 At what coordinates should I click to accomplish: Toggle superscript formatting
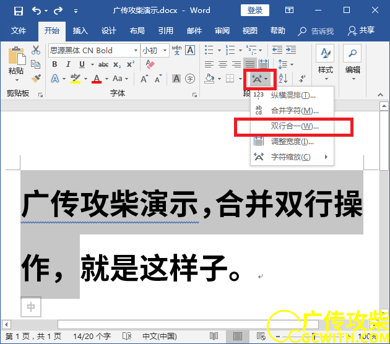pos(131,64)
